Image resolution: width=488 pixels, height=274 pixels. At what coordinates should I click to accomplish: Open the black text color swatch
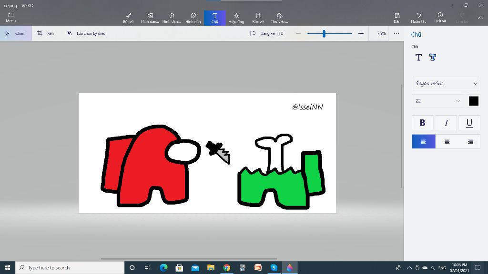473,101
